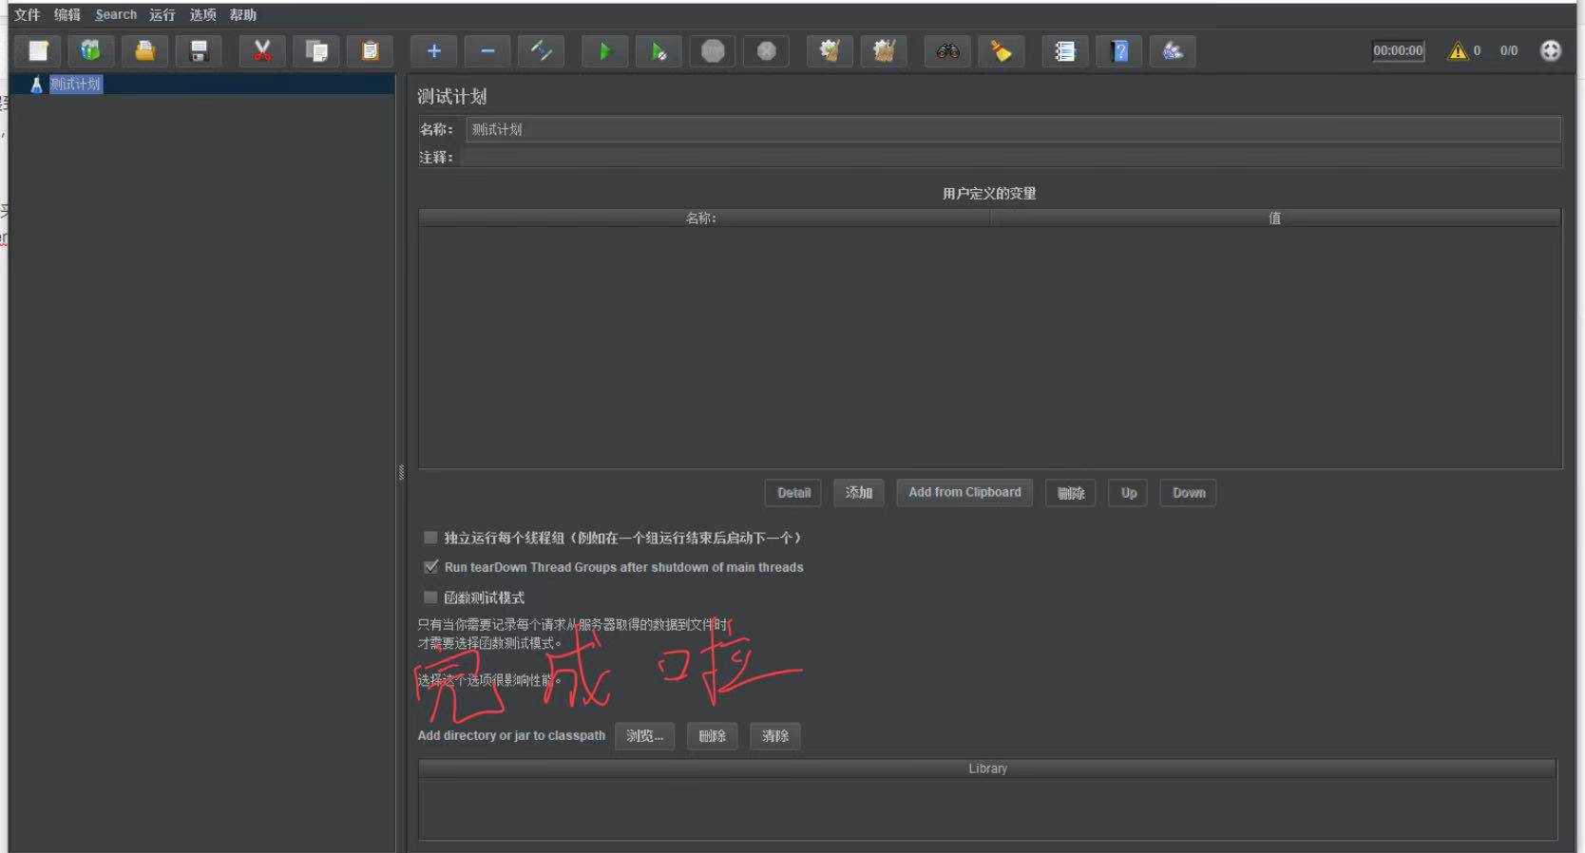Reset search with the brush icon
Image resolution: width=1585 pixels, height=853 pixels.
pos(1002,51)
